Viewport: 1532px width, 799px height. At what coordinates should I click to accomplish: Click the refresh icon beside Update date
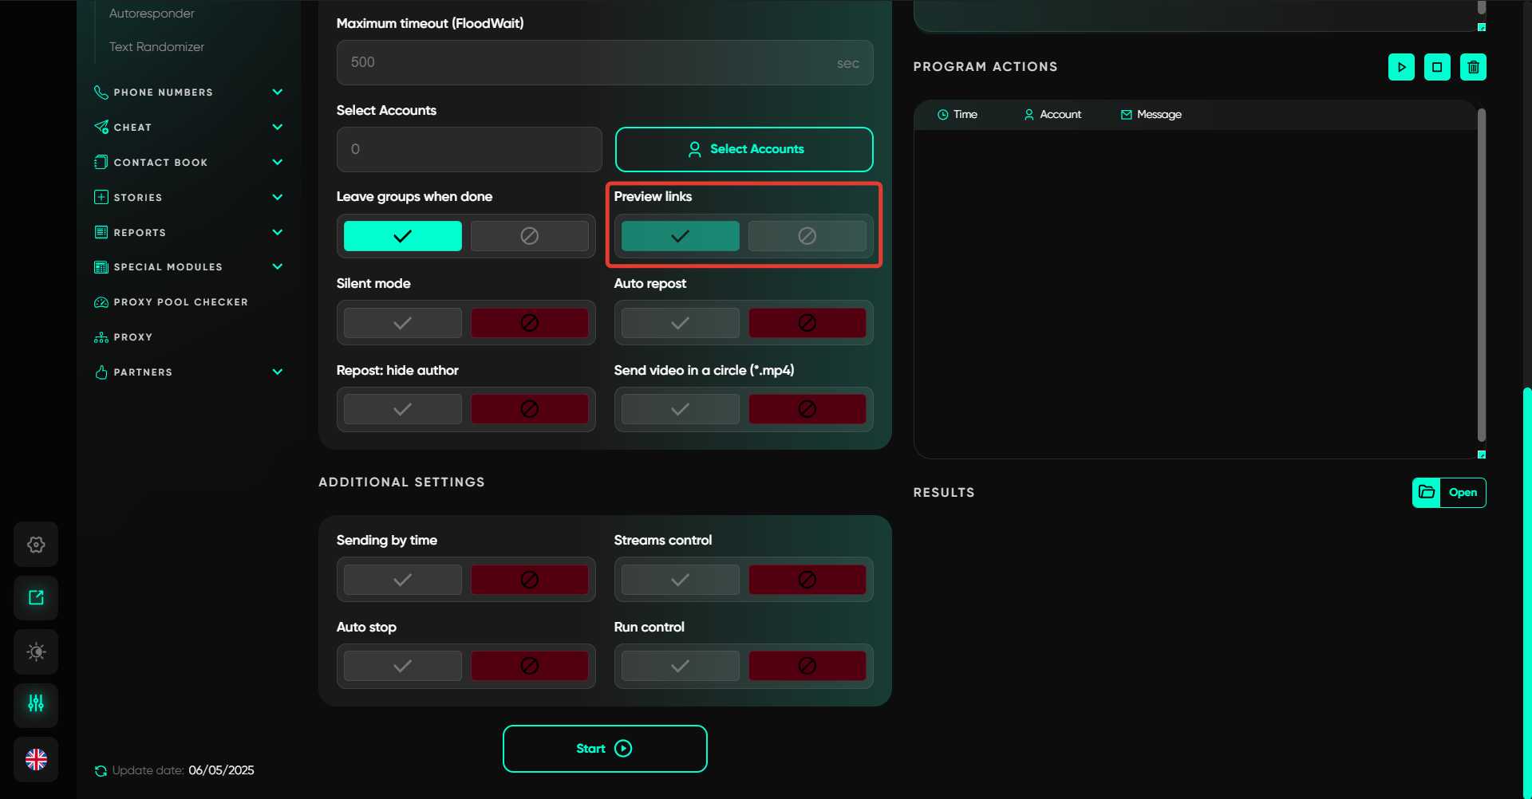pyautogui.click(x=101, y=770)
